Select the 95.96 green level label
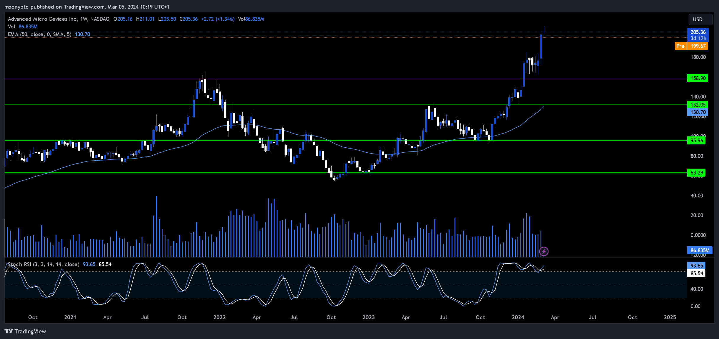The height and width of the screenshot is (339, 719). (x=696, y=141)
